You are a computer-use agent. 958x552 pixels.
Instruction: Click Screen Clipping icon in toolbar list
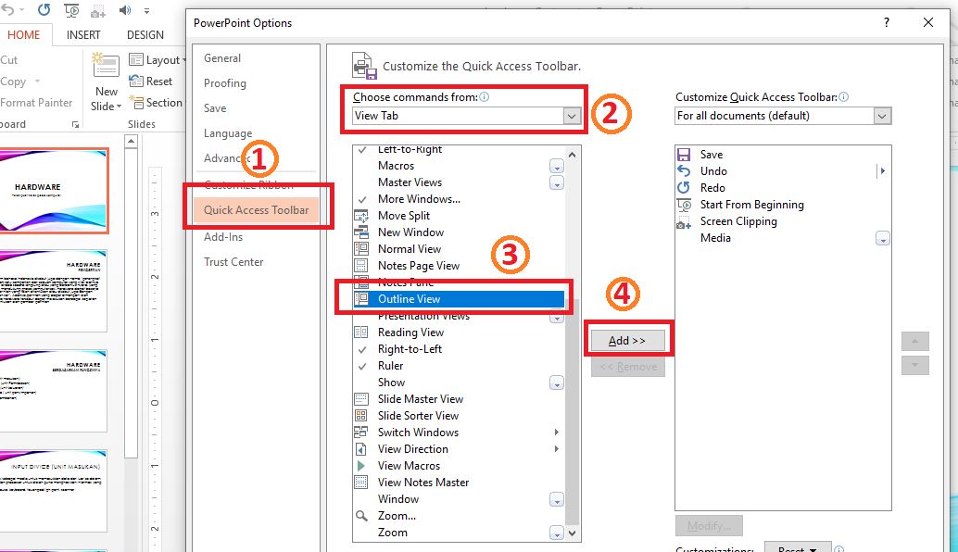click(x=684, y=221)
